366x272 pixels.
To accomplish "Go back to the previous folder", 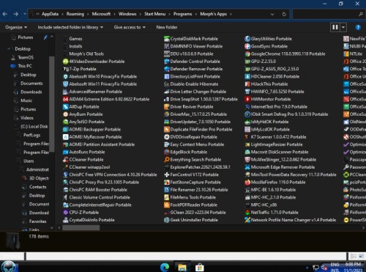I will click(5, 14).
